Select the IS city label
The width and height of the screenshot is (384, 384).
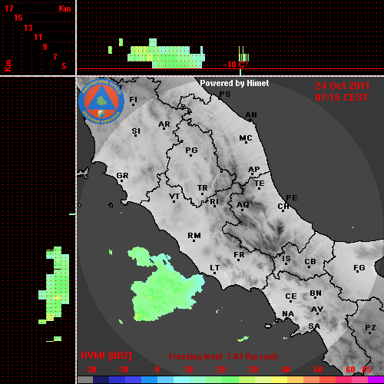[x=286, y=259]
